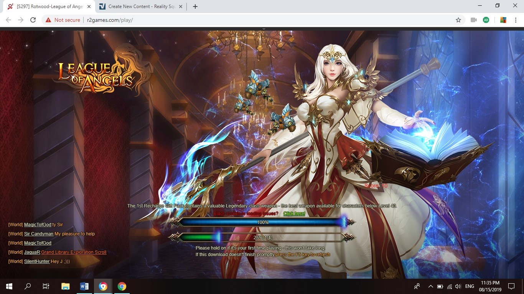The height and width of the screenshot is (294, 524).
Task: Open Chrome three-dot menu
Action: 516,20
